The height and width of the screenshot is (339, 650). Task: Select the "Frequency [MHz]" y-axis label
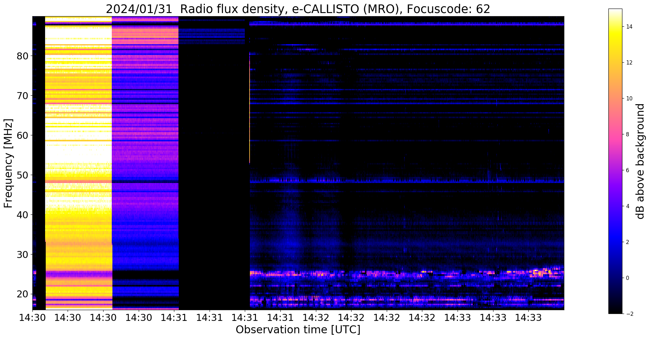pos(9,163)
